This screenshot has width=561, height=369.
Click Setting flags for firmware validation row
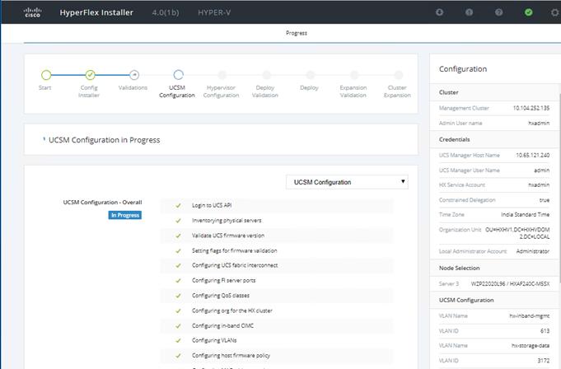277,250
